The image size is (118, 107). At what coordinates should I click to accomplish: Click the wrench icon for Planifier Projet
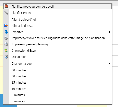pyautogui.click(x=6, y=13)
